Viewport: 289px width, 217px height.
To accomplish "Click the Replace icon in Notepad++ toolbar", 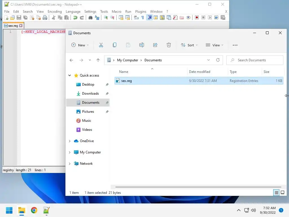I will [97, 18].
